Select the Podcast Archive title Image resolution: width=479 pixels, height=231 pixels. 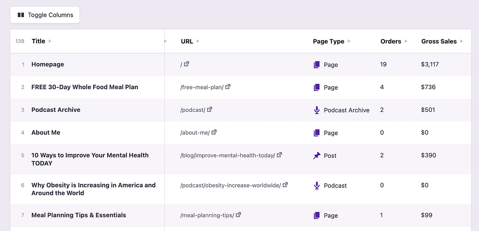[56, 110]
